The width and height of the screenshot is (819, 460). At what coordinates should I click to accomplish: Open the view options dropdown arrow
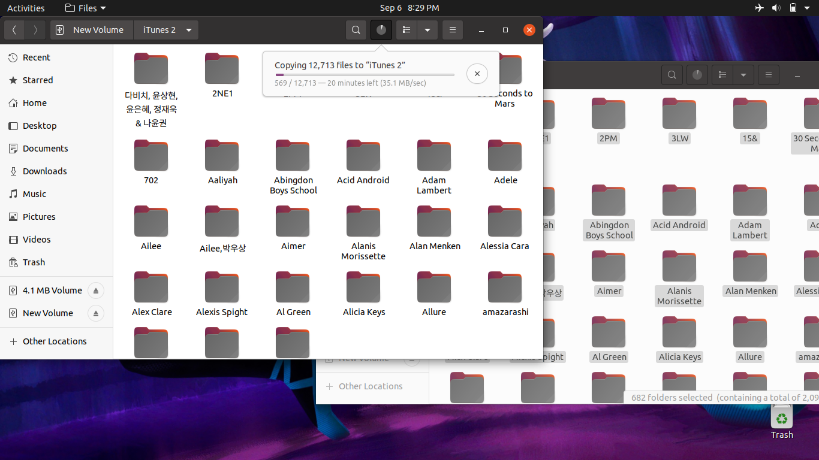click(x=427, y=30)
